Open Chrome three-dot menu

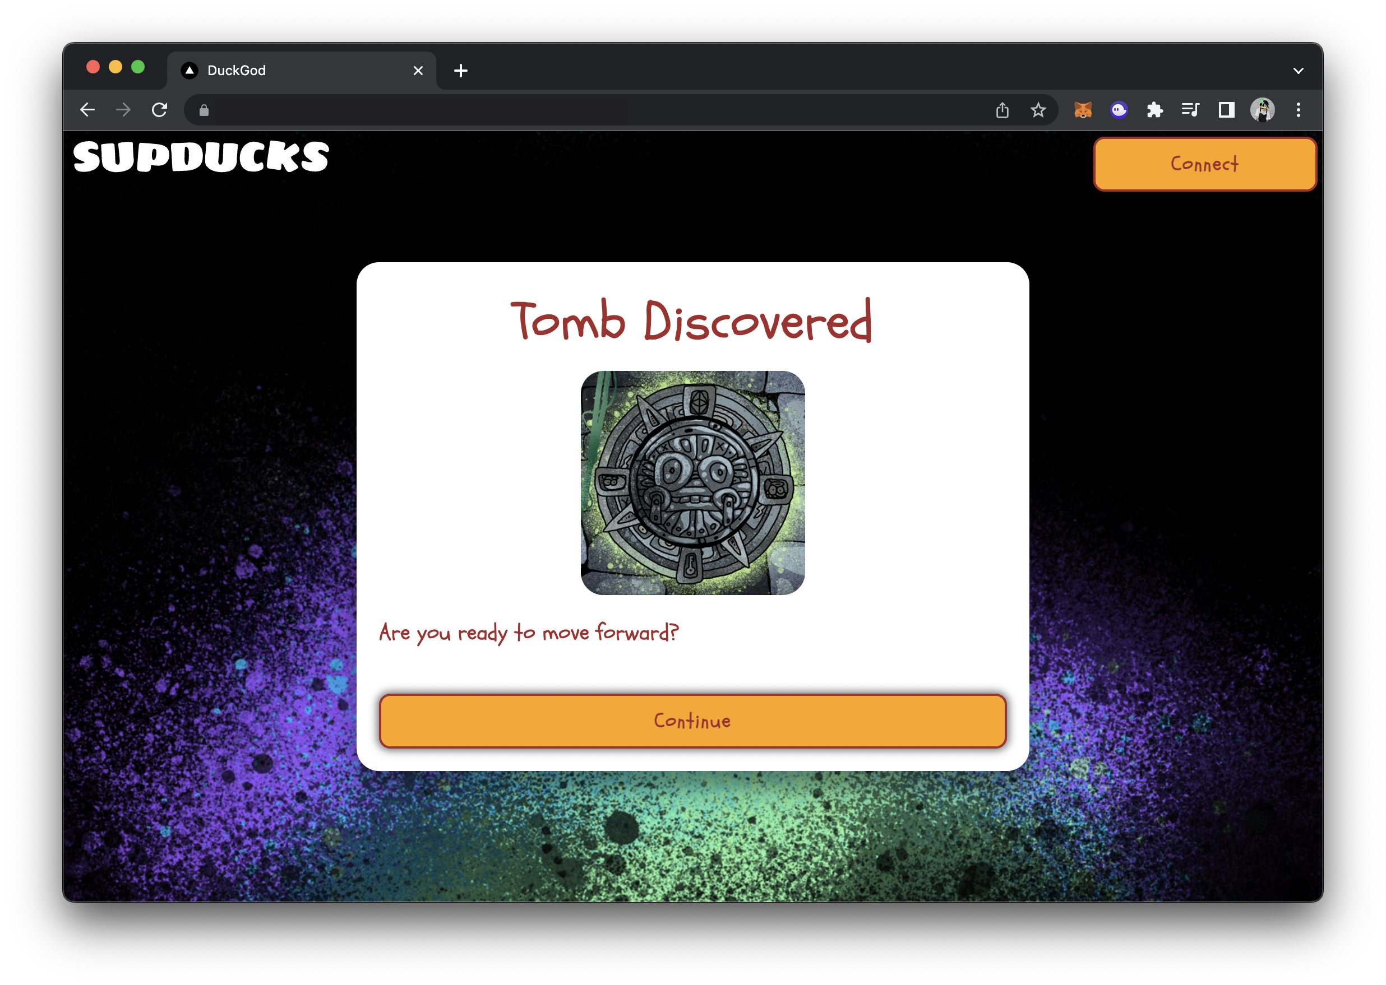click(1299, 110)
